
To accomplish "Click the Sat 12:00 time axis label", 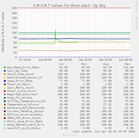I will tap(85, 60).
